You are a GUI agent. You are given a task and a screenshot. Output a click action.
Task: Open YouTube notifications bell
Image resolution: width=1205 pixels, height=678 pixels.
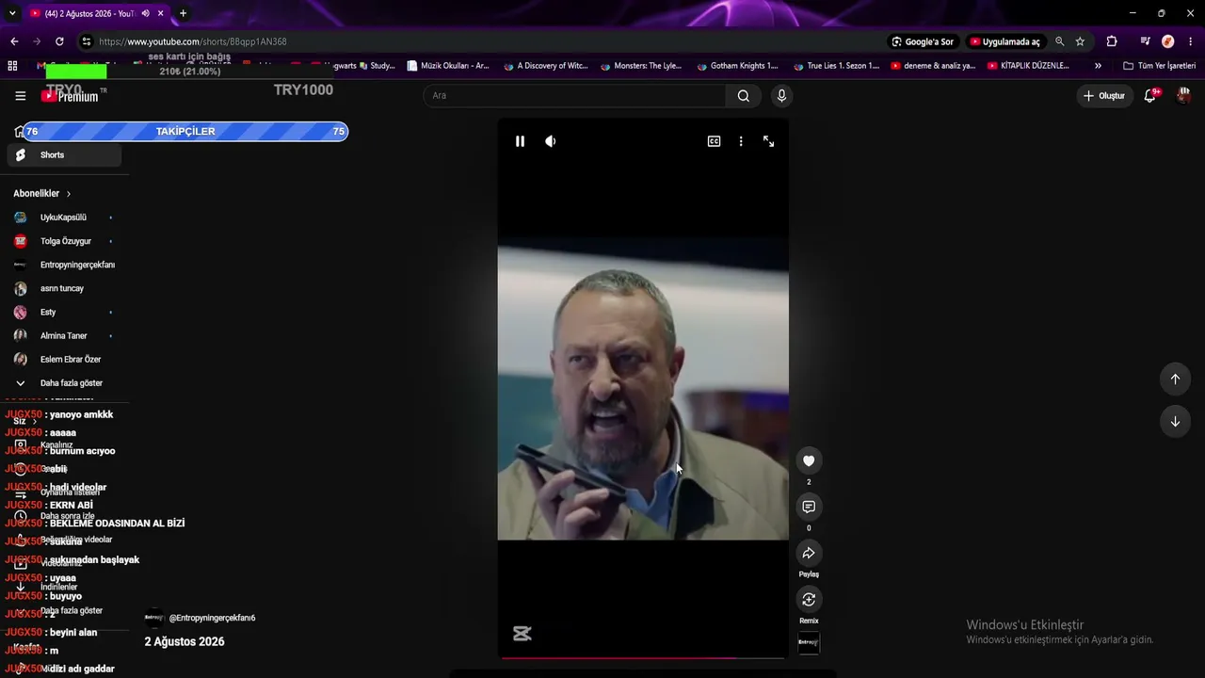tap(1150, 95)
